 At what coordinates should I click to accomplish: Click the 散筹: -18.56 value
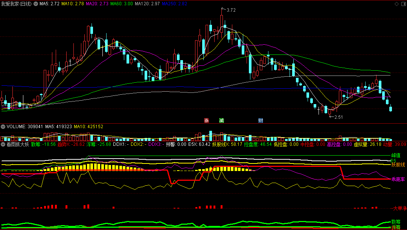[x=43, y=144]
